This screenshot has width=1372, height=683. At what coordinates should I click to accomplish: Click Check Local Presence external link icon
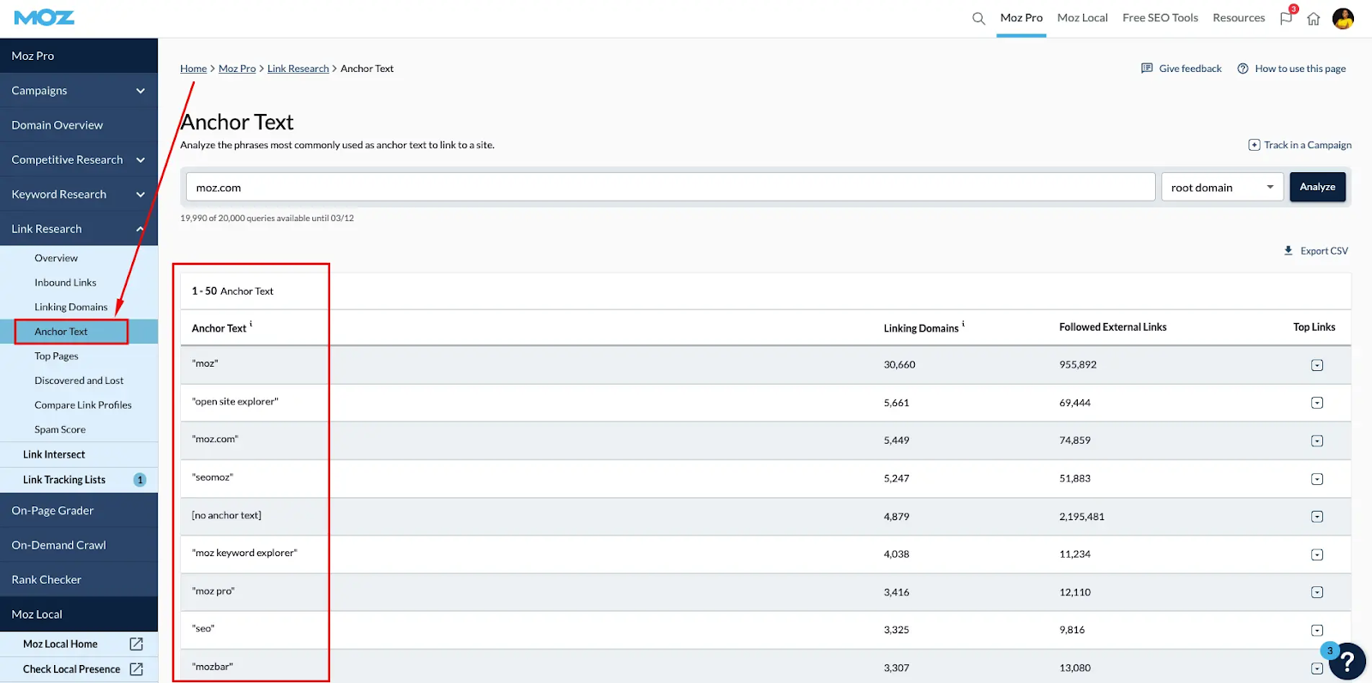pos(136,669)
